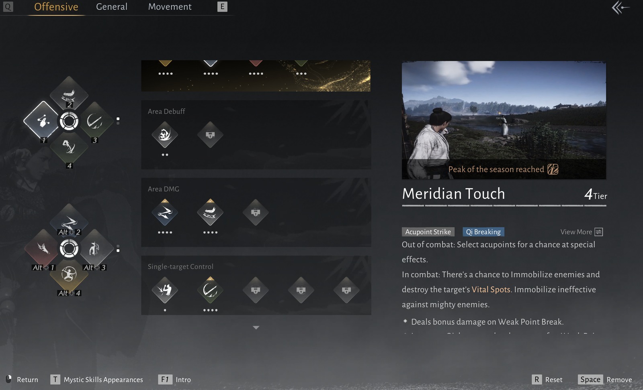Click the Meridian Touch skill title
The height and width of the screenshot is (390, 643).
(453, 194)
